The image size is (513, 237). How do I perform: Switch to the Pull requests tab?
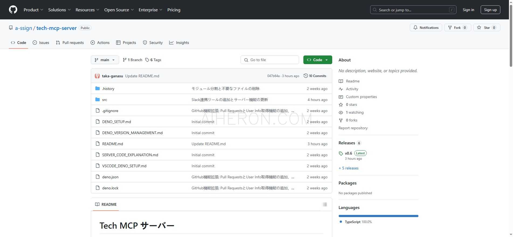coord(70,43)
